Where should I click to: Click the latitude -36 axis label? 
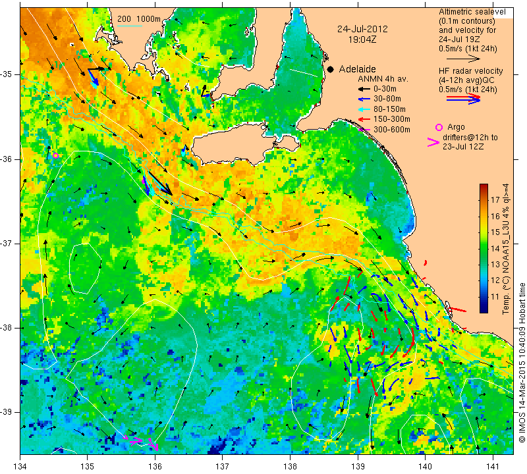click(7, 159)
